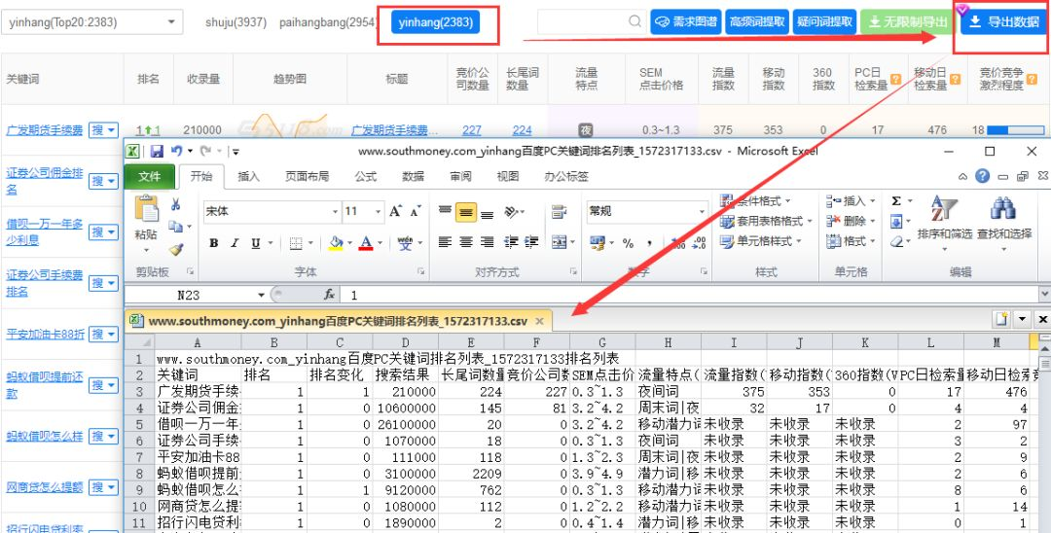Click the 需求图谱 button
The image size is (1051, 533).
click(x=686, y=22)
